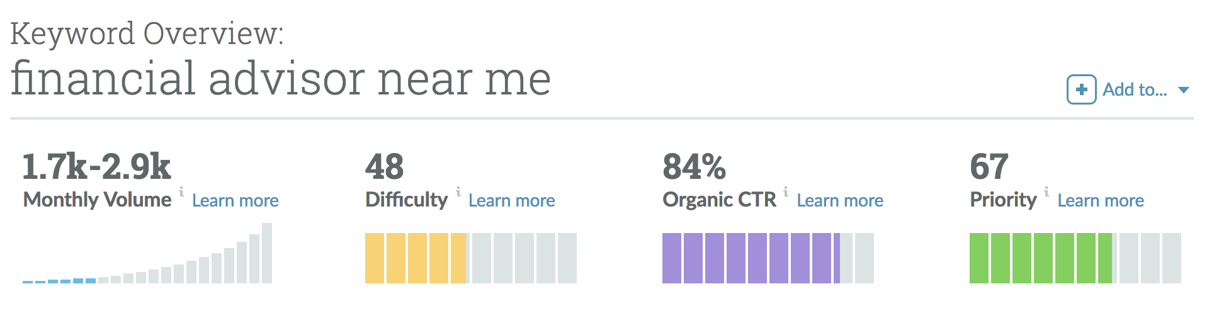This screenshot has width=1219, height=330.
Task: Select the 1.7k-2.9k volume value
Action: click(x=96, y=167)
